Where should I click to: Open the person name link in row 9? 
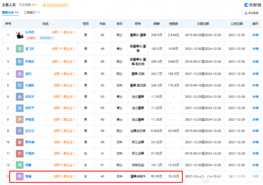tap(30, 131)
